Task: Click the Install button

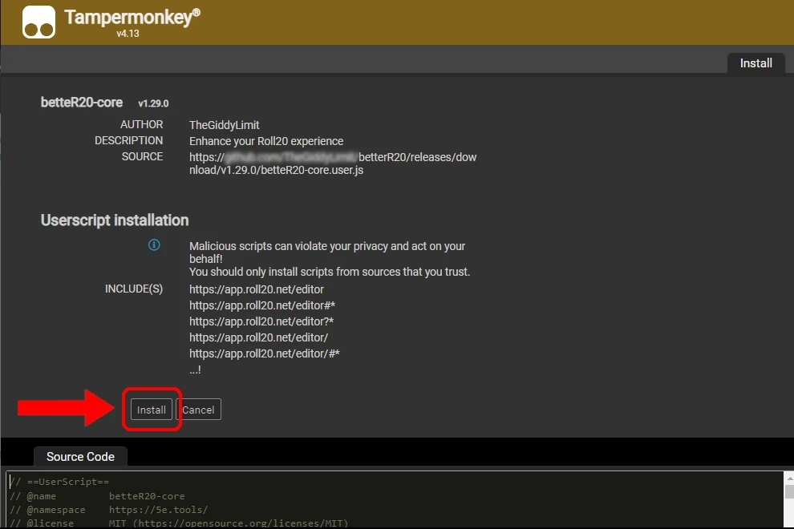Action: point(151,410)
